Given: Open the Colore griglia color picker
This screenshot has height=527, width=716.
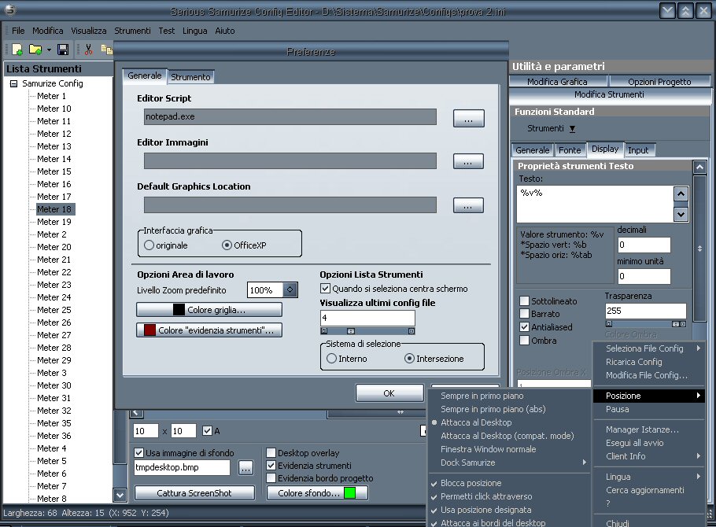Looking at the screenshot, I should coord(209,310).
